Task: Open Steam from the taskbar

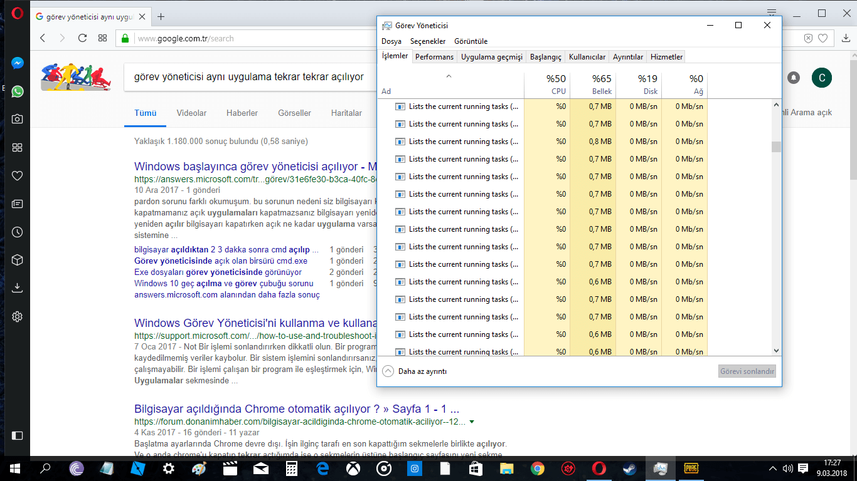Action: 629,468
